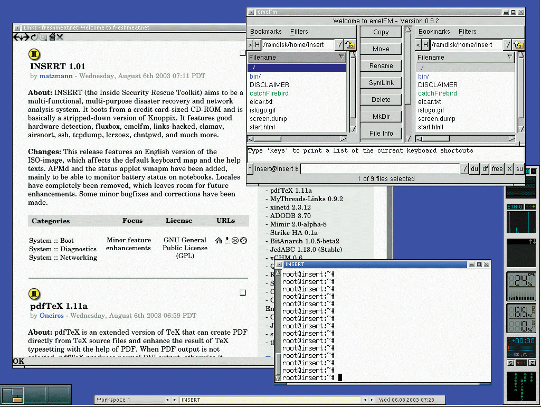Click the su button in emelFM
Image resolution: width=541 pixels, height=407 pixels.
[519, 169]
